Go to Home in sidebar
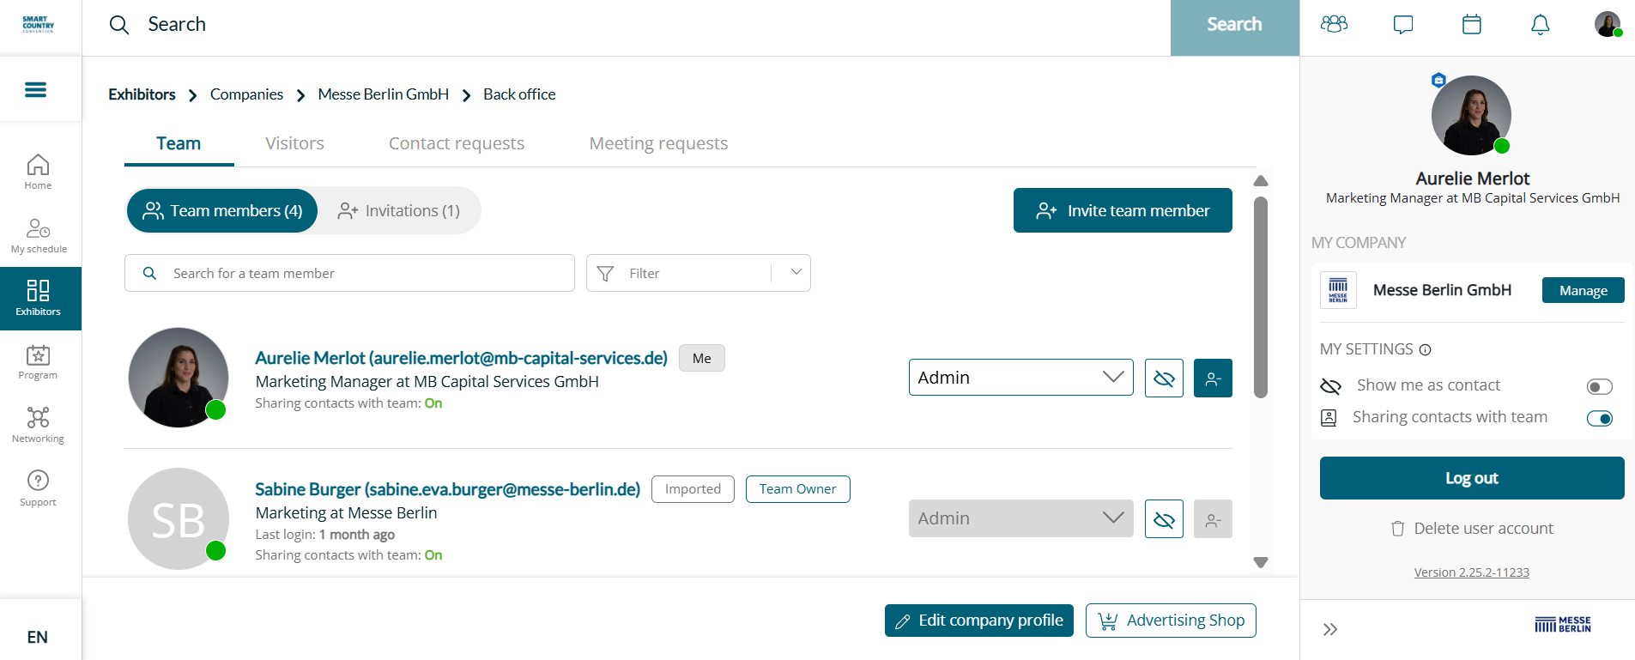 click(38, 172)
